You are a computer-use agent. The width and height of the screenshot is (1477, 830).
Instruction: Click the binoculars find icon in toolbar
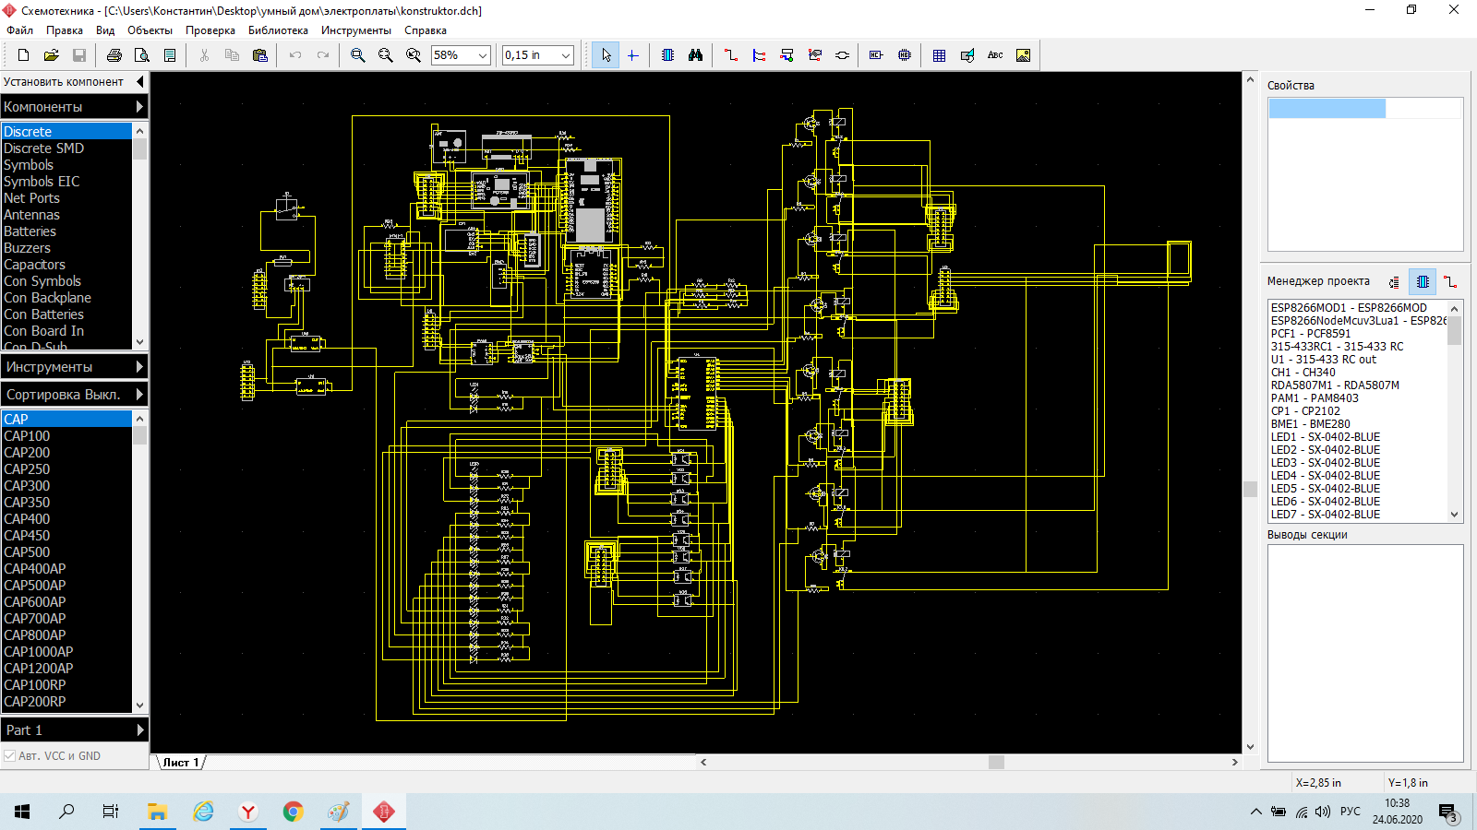[x=695, y=55]
